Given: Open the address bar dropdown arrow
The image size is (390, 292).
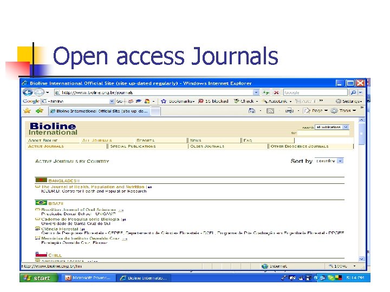Looking at the screenshot, I should (256, 92).
